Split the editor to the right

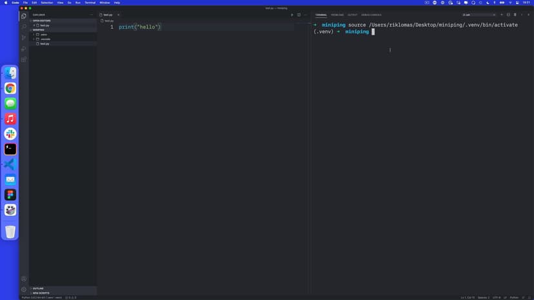299,15
